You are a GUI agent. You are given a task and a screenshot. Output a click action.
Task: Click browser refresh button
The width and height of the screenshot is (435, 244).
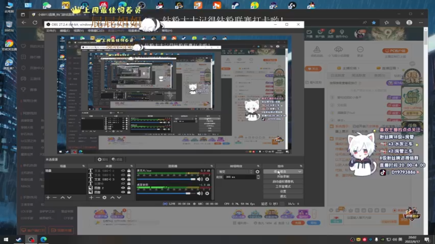click(35, 23)
